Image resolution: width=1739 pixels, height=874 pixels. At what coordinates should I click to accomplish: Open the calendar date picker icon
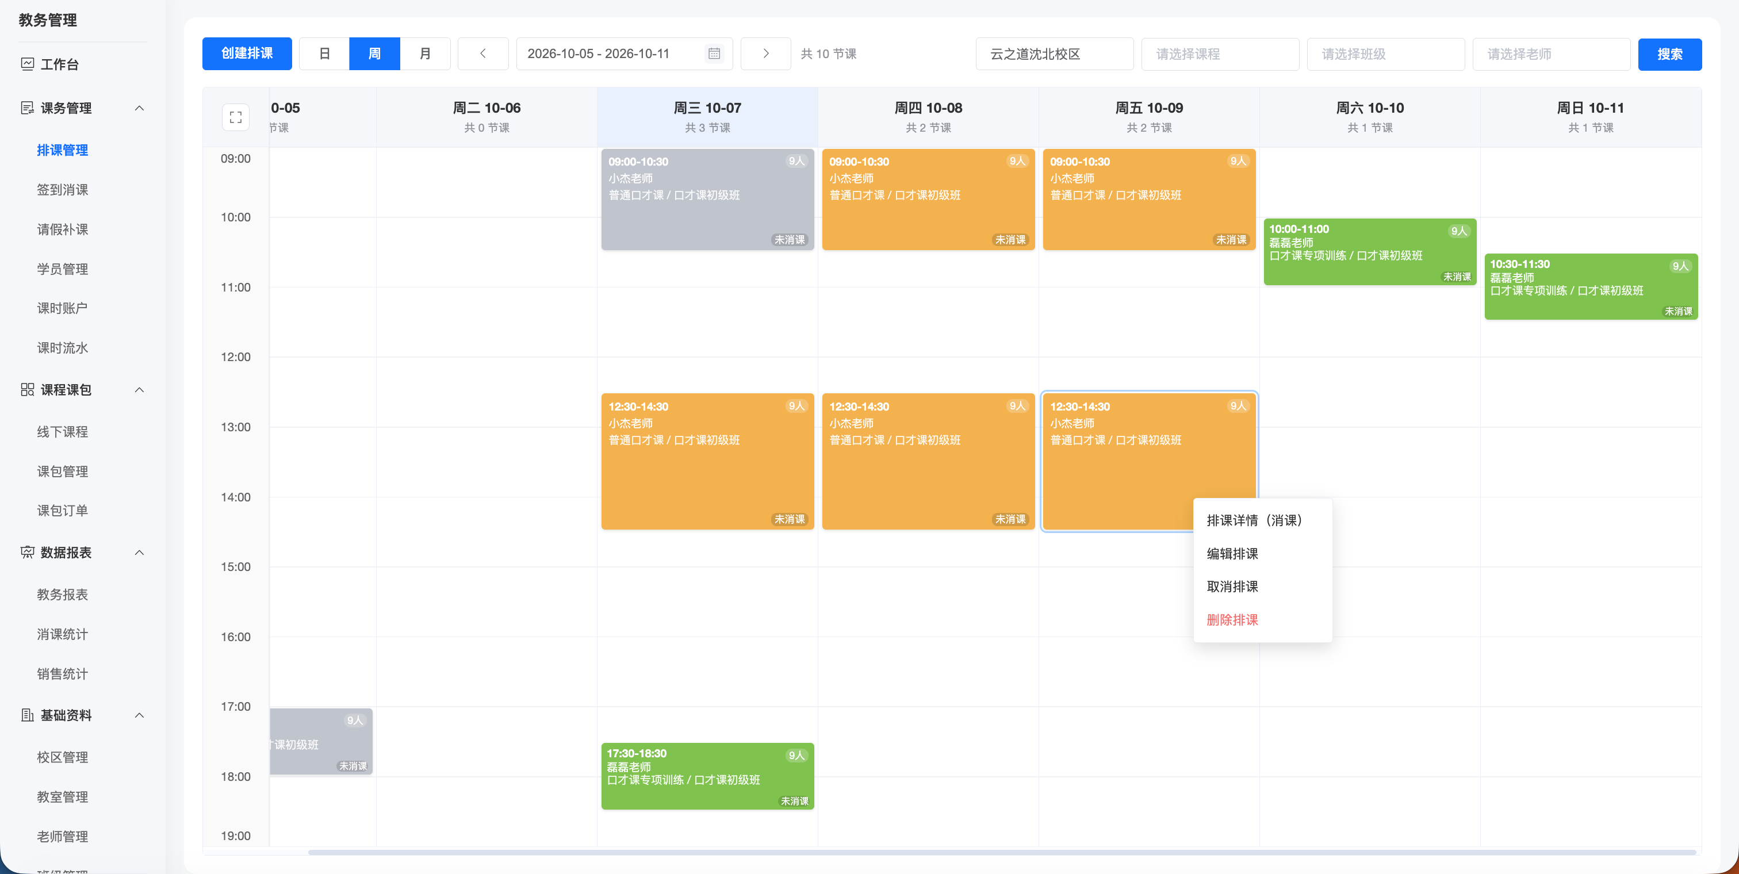[x=714, y=53]
